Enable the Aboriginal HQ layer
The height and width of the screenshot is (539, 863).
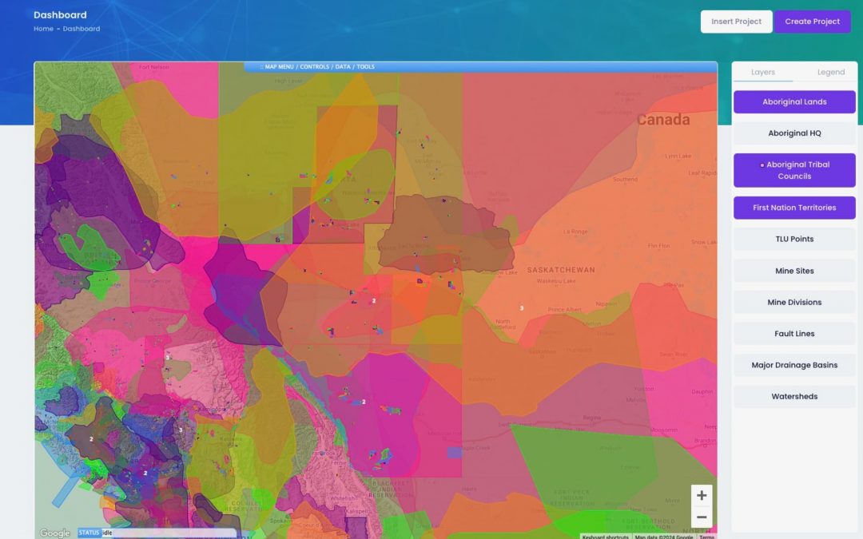point(794,133)
